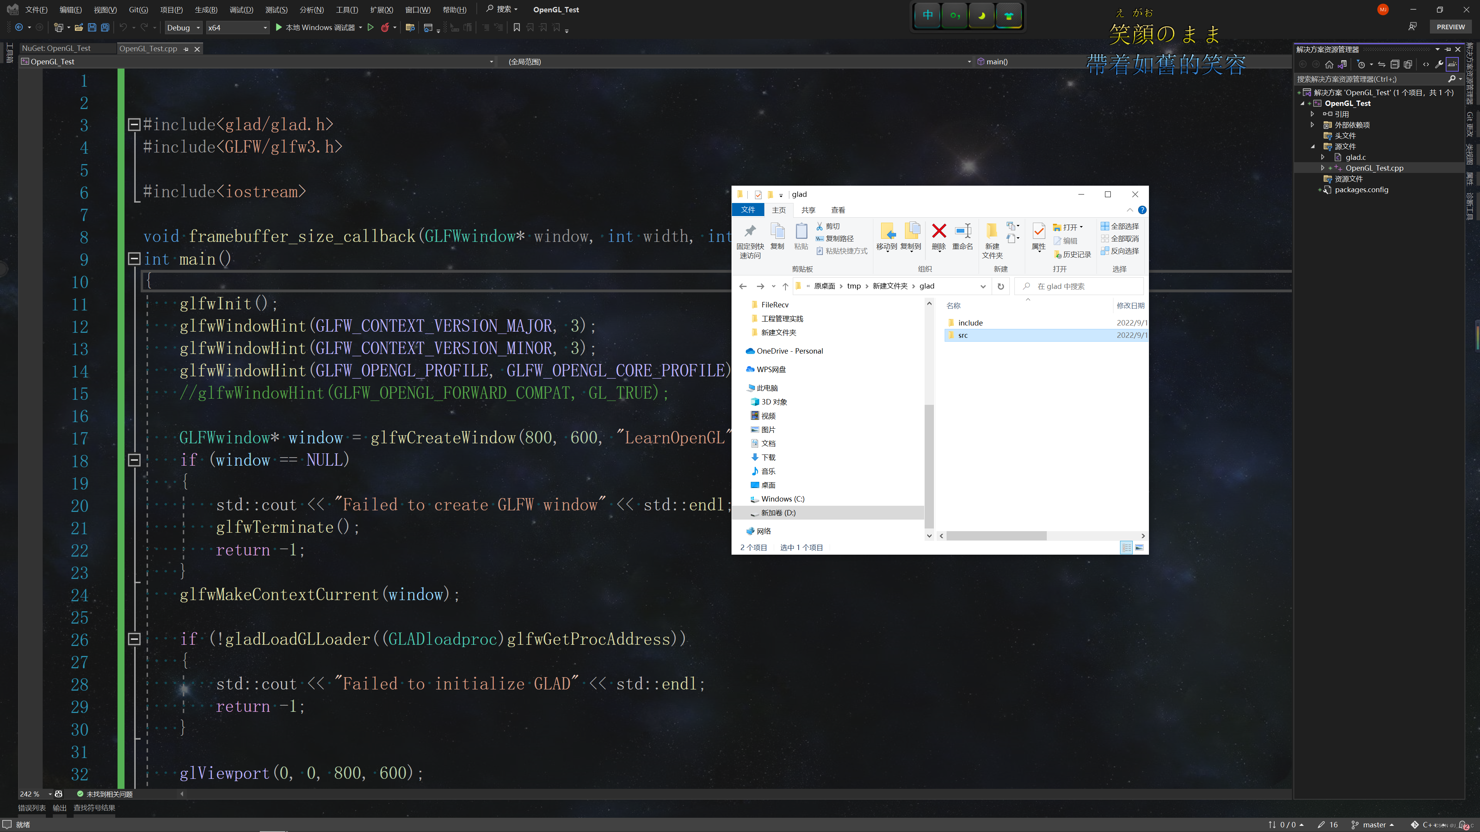Click the refresh button beside address bar

[1001, 286]
